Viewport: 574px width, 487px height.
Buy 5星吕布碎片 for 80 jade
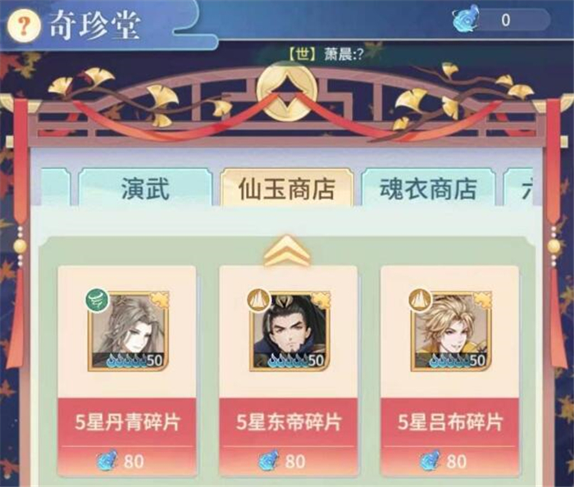[x=450, y=438]
